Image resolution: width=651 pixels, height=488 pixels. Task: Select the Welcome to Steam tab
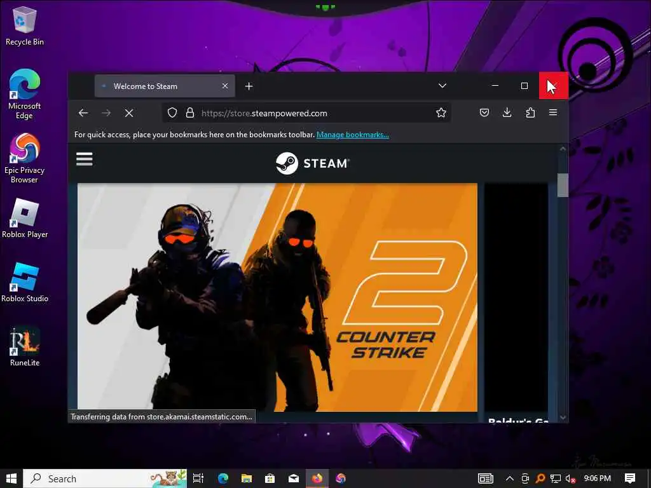tap(165, 86)
